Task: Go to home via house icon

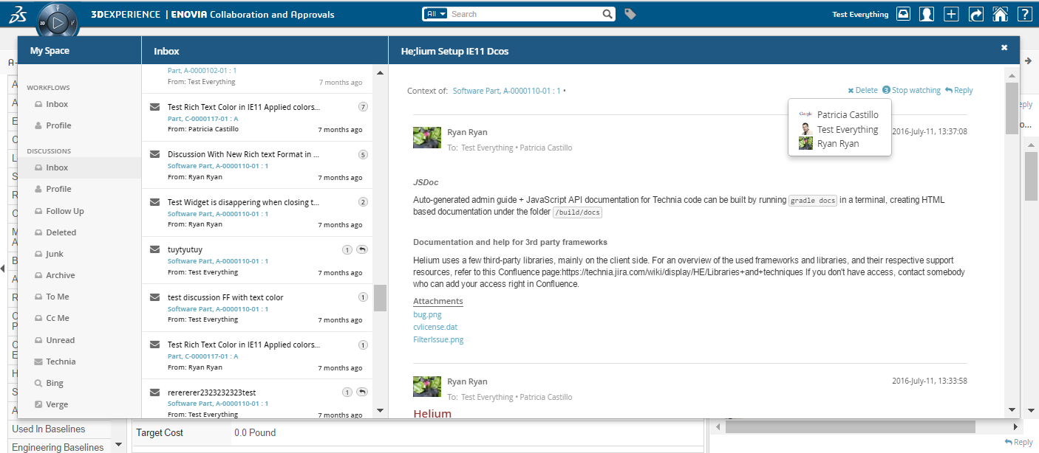Action: pyautogui.click(x=1000, y=14)
